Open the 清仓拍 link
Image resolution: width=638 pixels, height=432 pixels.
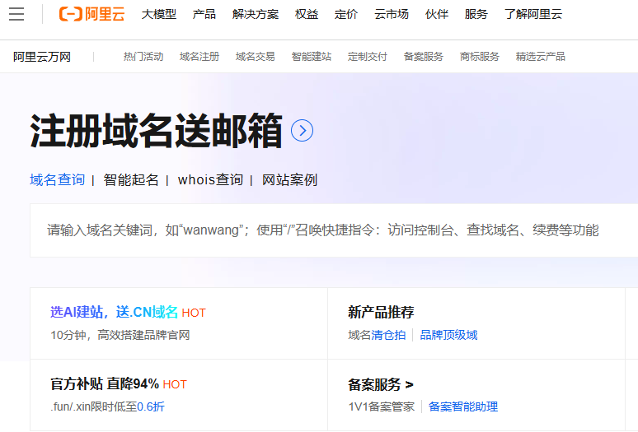[388, 336]
